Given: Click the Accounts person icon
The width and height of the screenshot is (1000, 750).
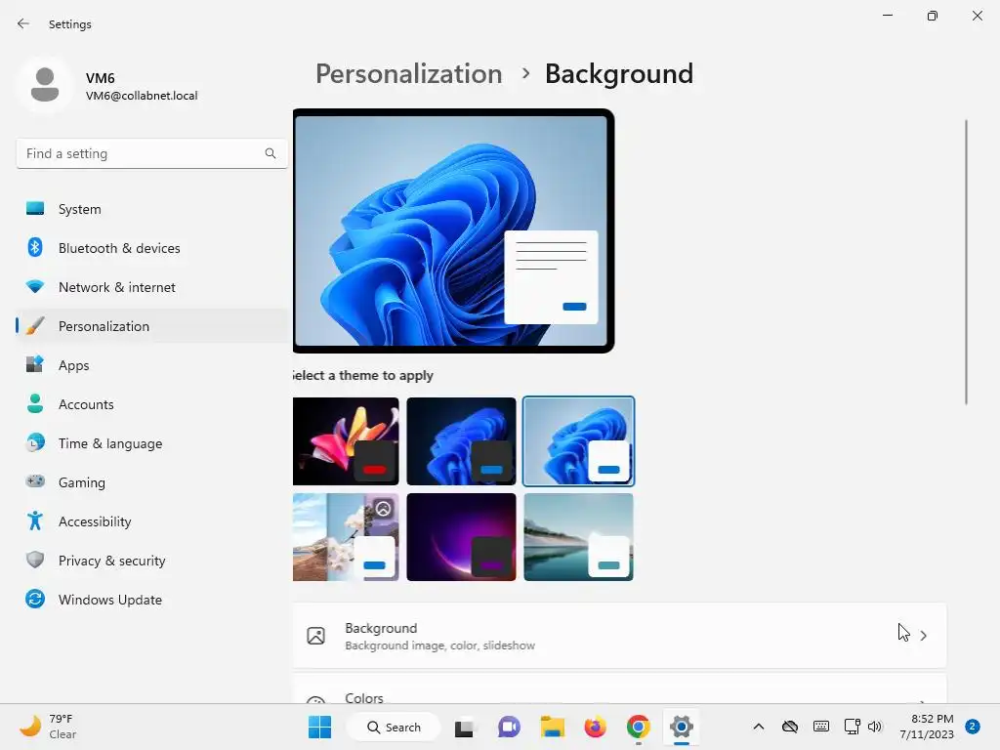Looking at the screenshot, I should [35, 403].
